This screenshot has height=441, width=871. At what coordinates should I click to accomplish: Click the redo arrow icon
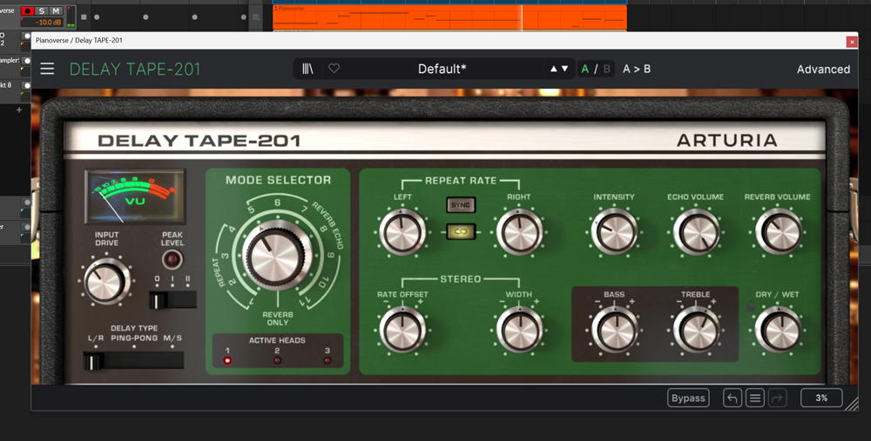pyautogui.click(x=778, y=398)
